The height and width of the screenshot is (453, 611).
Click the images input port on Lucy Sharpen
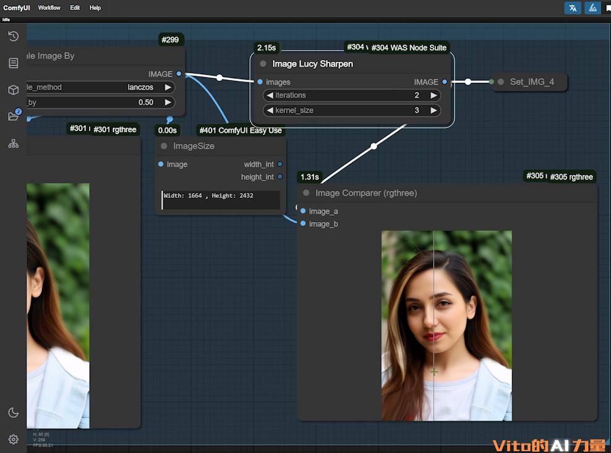click(260, 82)
